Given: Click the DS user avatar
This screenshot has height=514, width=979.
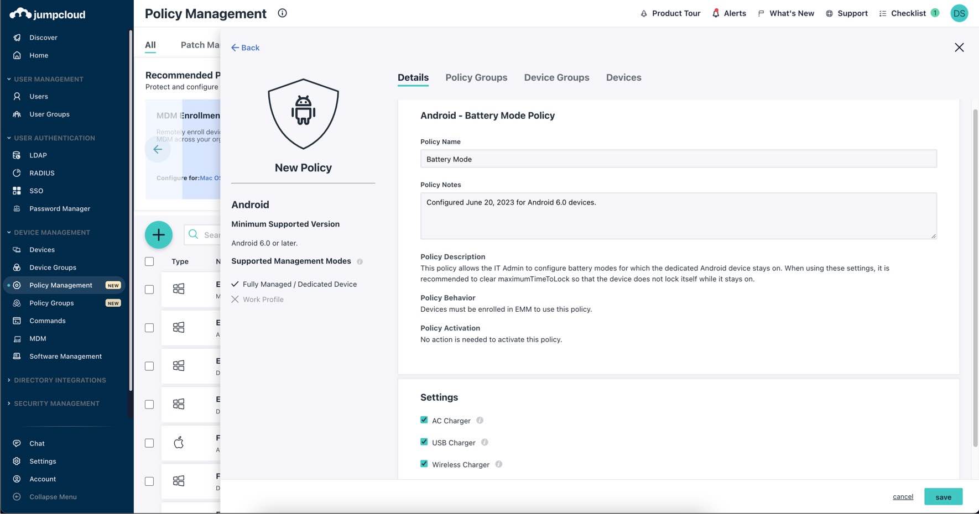Looking at the screenshot, I should pyautogui.click(x=959, y=13).
